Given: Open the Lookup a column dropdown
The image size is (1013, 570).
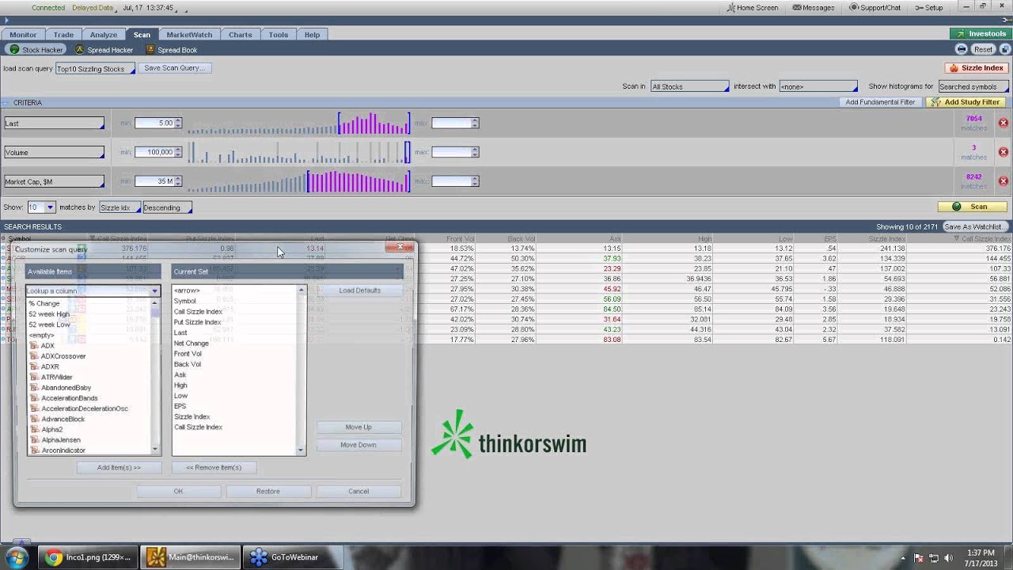Looking at the screenshot, I should point(93,291).
